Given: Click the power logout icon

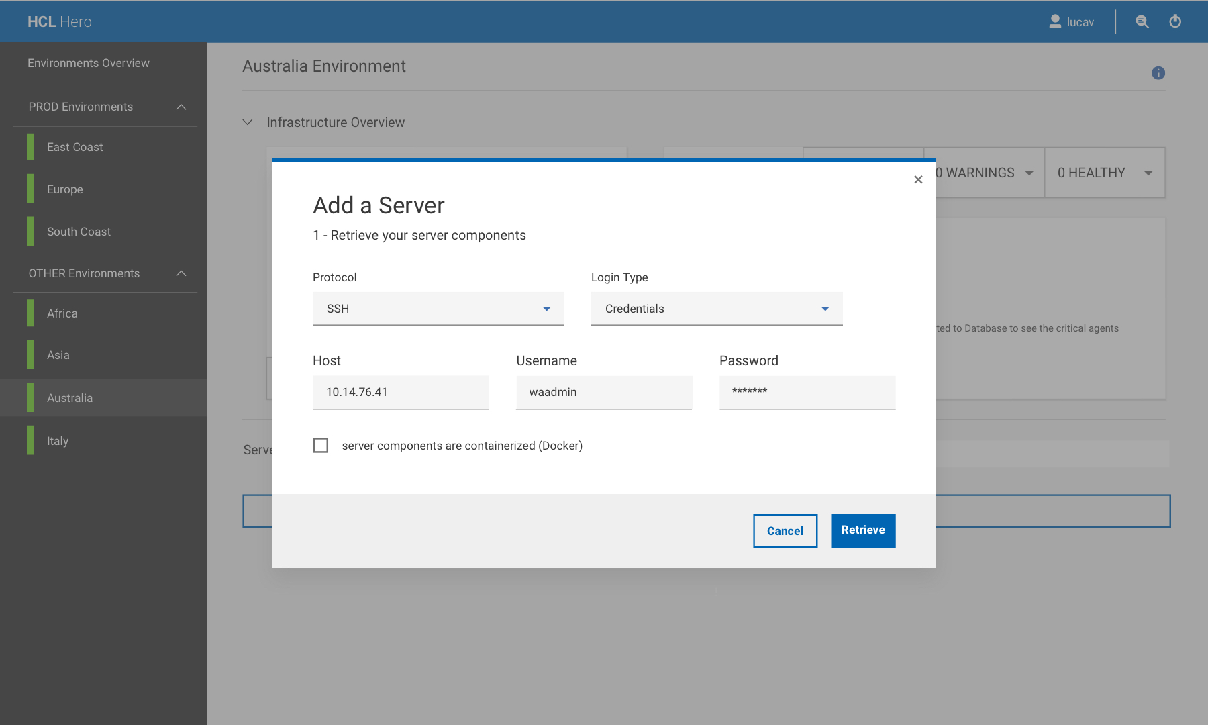Looking at the screenshot, I should click(x=1175, y=21).
